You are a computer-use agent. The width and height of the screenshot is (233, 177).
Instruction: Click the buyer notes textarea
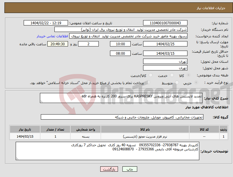pos(107,151)
